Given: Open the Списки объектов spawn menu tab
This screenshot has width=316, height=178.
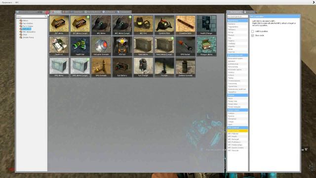Looking at the screenshot, I should pos(28,12).
